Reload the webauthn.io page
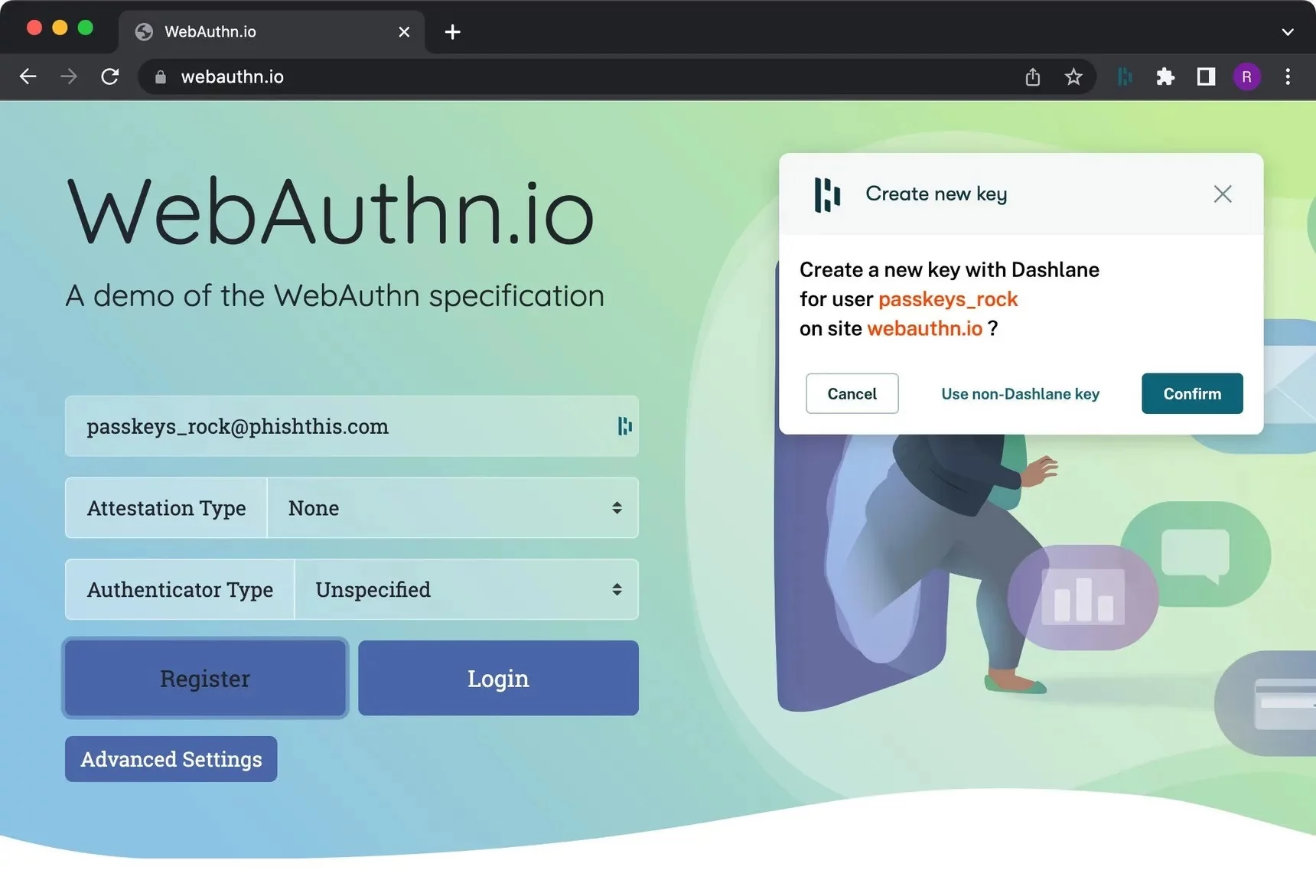The height and width of the screenshot is (870, 1316). [x=110, y=77]
